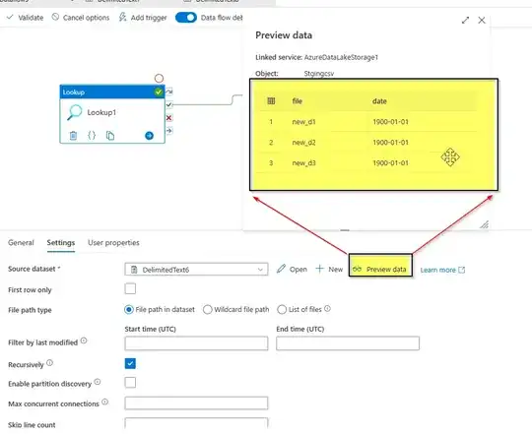This screenshot has height=434, width=532.
Task: Switch to the User properties tab
Action: 113,242
